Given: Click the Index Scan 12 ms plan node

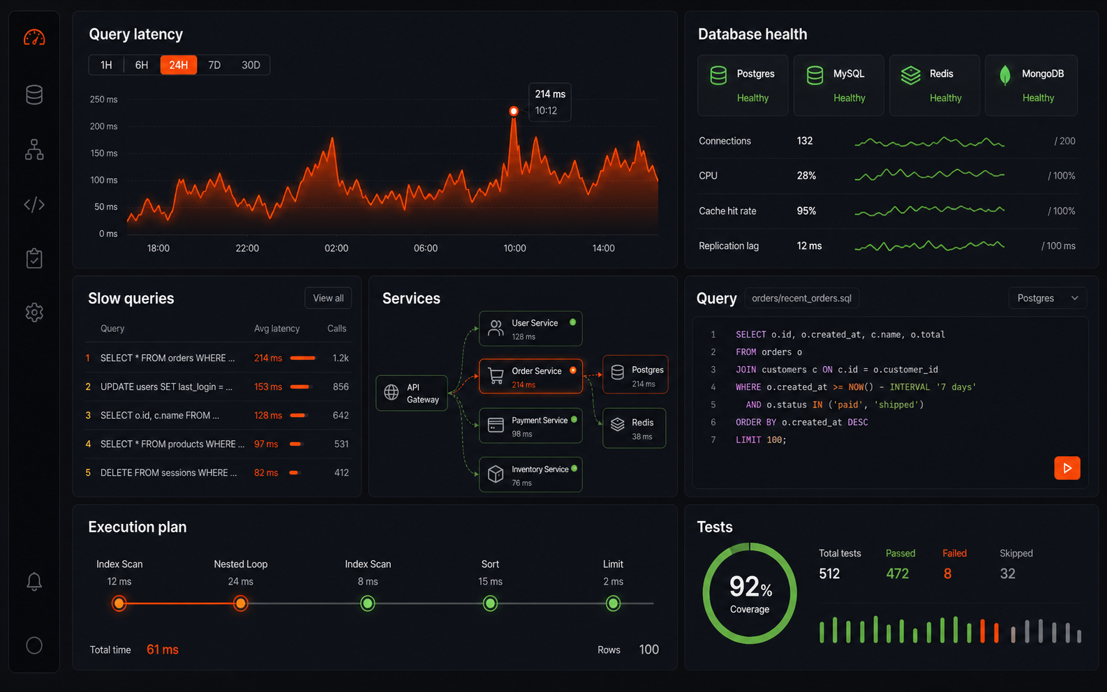Looking at the screenshot, I should click(x=119, y=603).
